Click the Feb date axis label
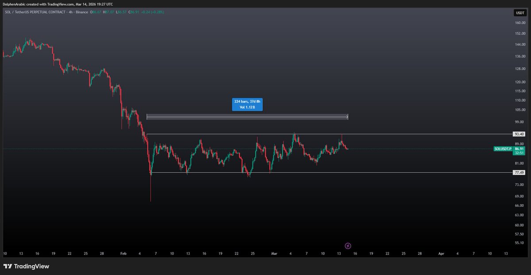The width and height of the screenshot is (531, 275). click(123, 254)
